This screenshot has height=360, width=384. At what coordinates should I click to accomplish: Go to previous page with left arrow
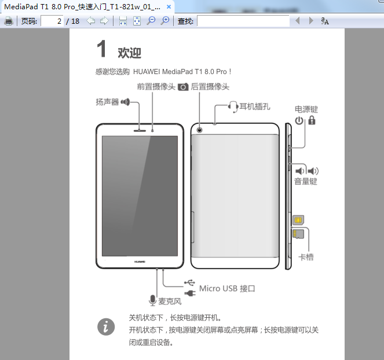pos(91,21)
